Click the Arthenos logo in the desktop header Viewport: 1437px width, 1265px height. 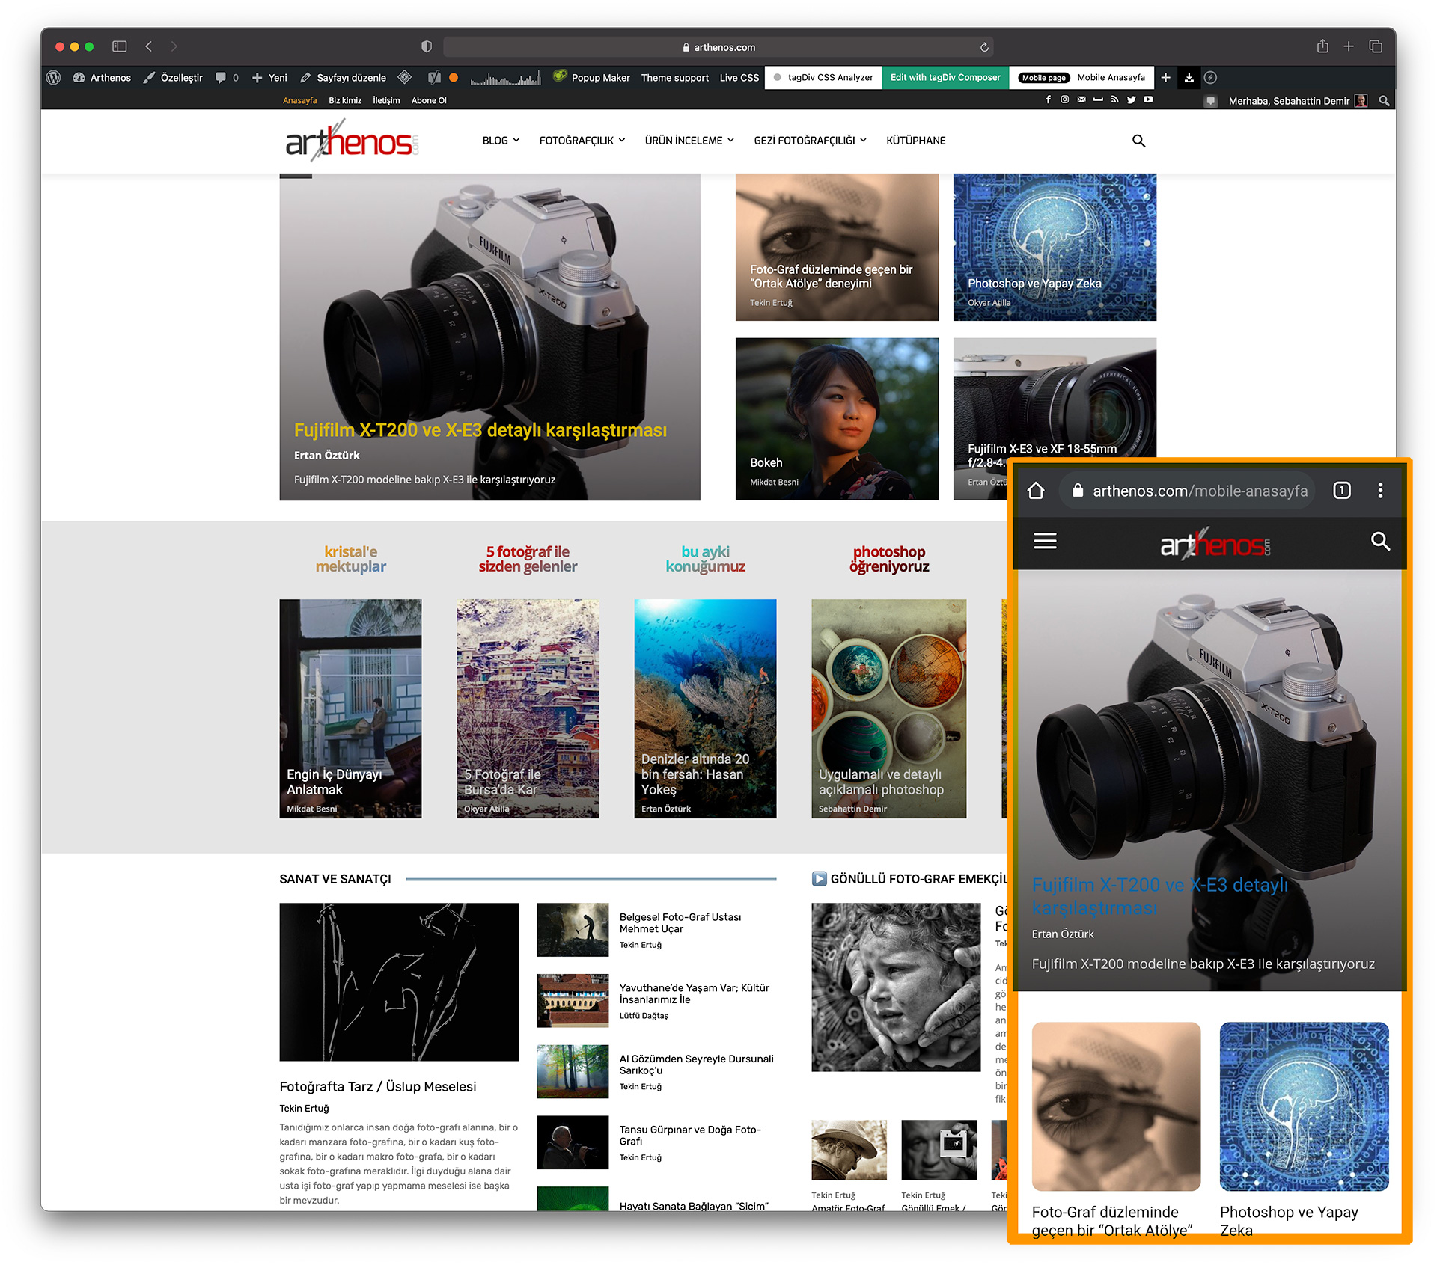(352, 141)
